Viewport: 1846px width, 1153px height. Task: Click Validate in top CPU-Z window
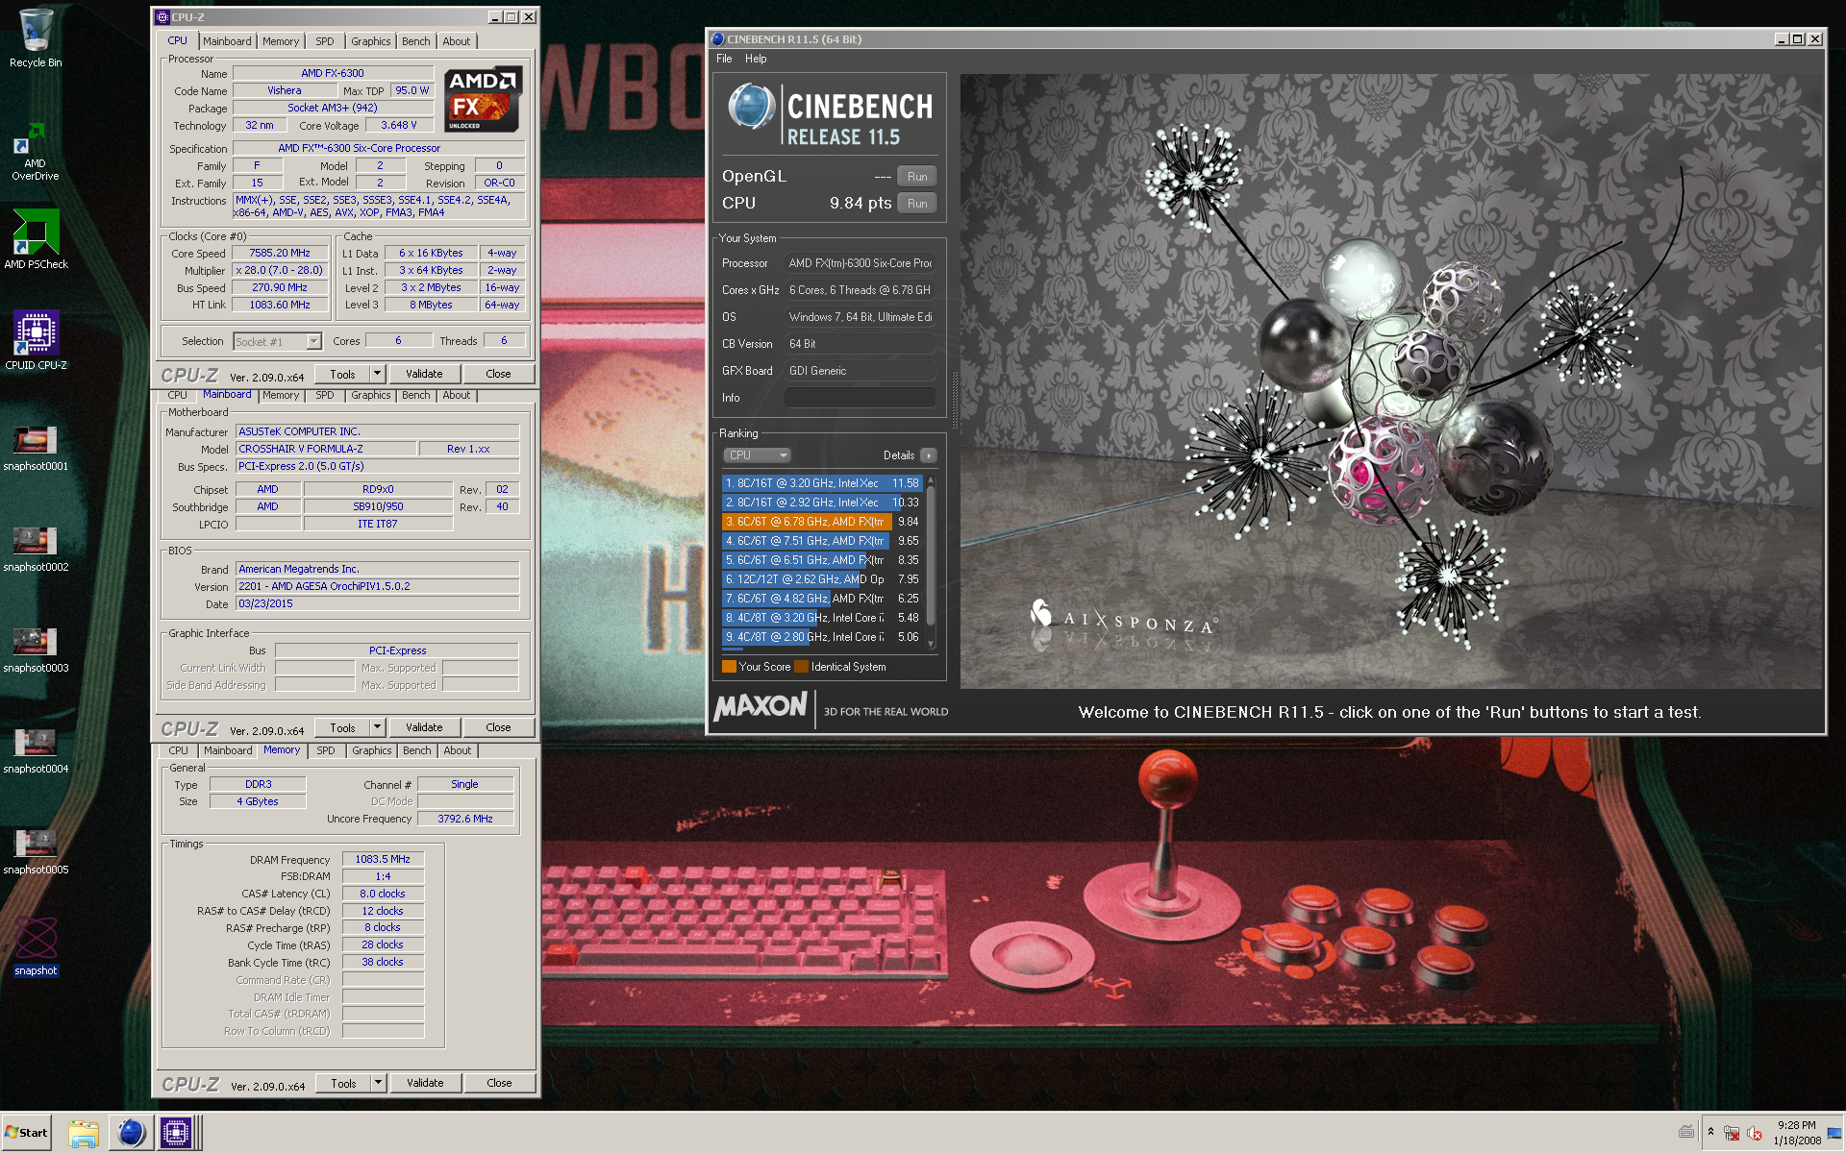coord(424,375)
